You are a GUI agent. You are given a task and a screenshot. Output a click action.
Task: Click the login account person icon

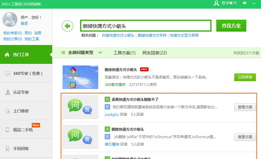[216, 3]
